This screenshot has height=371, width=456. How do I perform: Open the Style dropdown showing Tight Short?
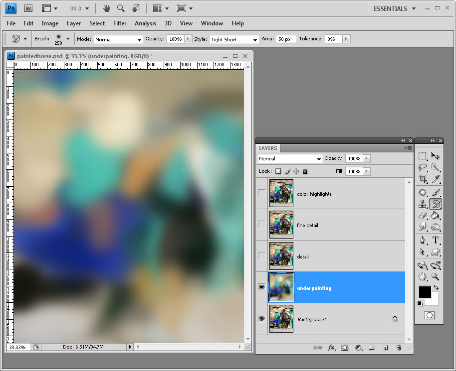(x=234, y=39)
